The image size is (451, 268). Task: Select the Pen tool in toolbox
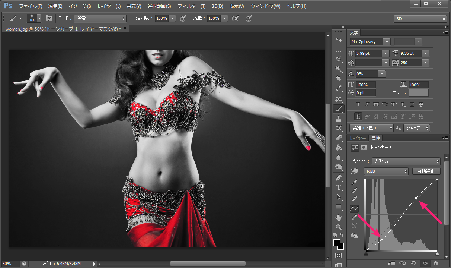pos(339,177)
